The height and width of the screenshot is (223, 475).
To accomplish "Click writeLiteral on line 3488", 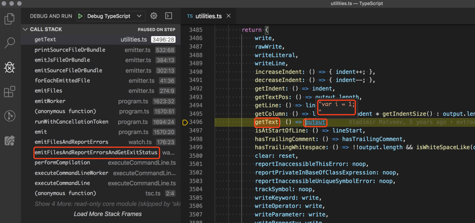I will [275, 55].
